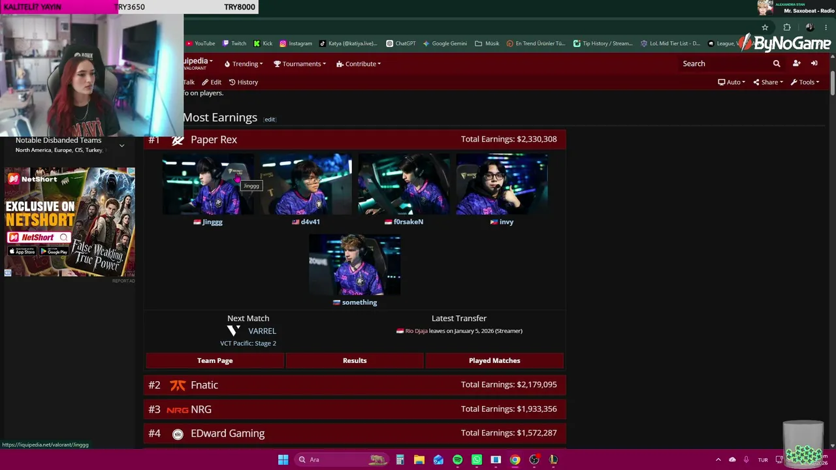
Task: Open the LoL Mid Tier List bookmark
Action: pyautogui.click(x=670, y=44)
